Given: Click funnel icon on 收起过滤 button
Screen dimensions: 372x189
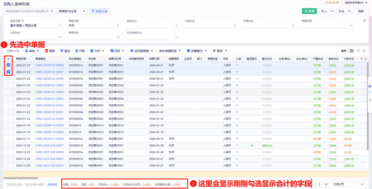Looking at the screenshot, I should 93,11.
